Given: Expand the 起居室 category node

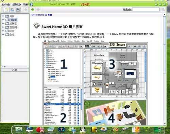Looking at the screenshot, I should pyautogui.click(x=3, y=23).
